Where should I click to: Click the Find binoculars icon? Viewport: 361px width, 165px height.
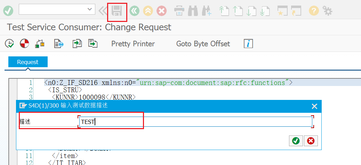(x=193, y=11)
